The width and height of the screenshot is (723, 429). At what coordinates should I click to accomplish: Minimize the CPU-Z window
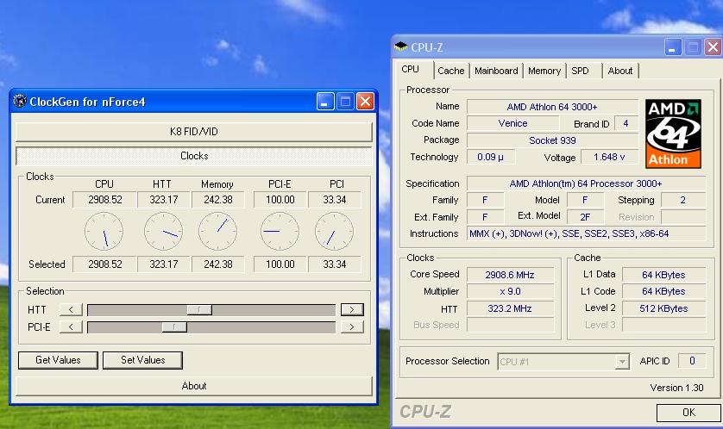coord(673,47)
